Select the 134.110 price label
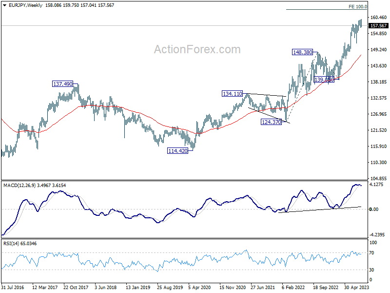The height and width of the screenshot is (293, 390). click(x=232, y=94)
